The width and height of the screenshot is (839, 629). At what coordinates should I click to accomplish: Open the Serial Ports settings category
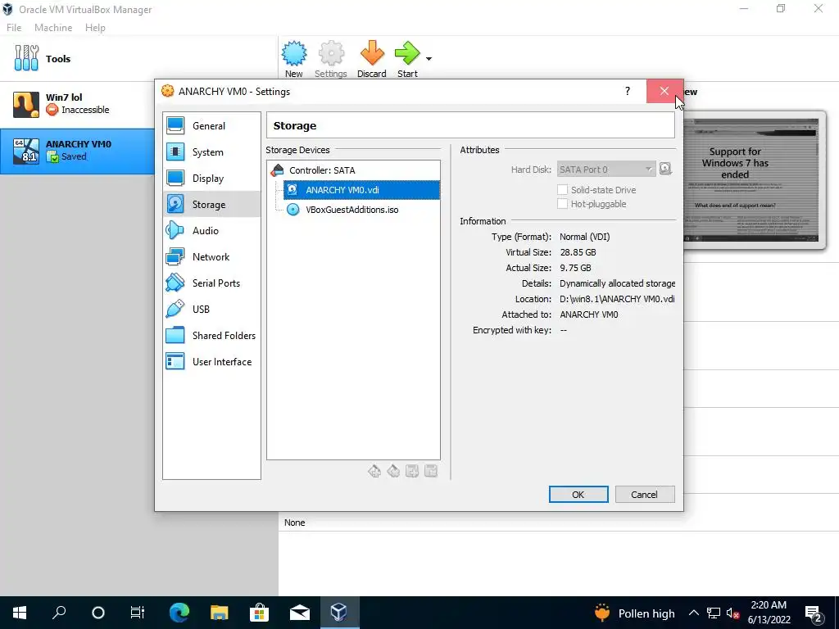(211, 283)
